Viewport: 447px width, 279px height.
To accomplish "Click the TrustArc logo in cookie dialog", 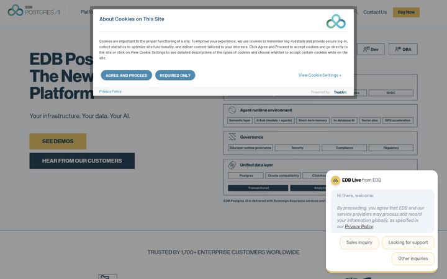I will pos(340,92).
